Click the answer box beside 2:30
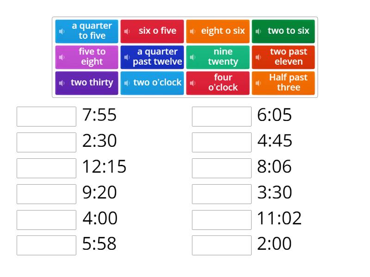The height and width of the screenshot is (277, 370). click(x=46, y=142)
